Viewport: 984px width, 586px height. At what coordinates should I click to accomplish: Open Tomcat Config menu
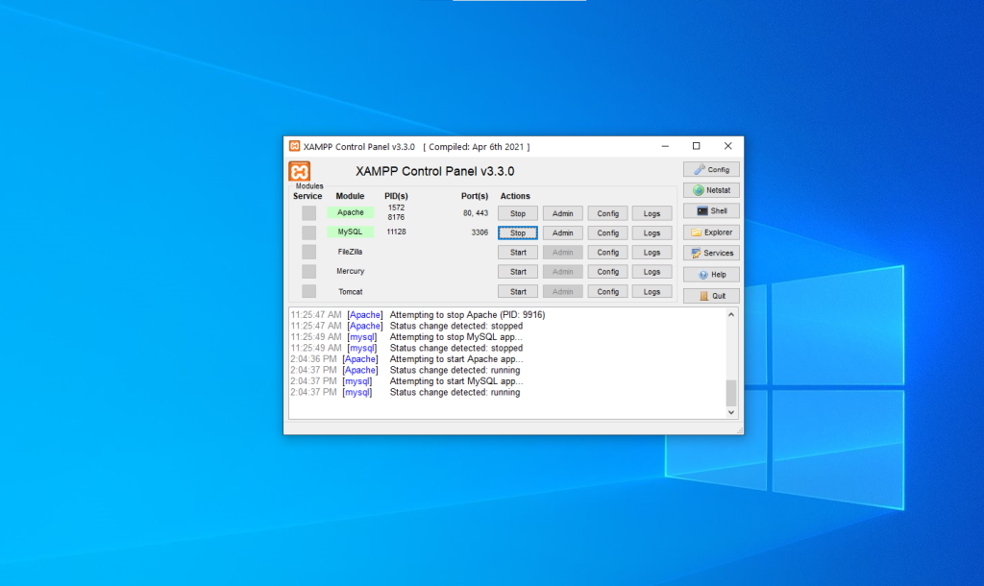[607, 292]
